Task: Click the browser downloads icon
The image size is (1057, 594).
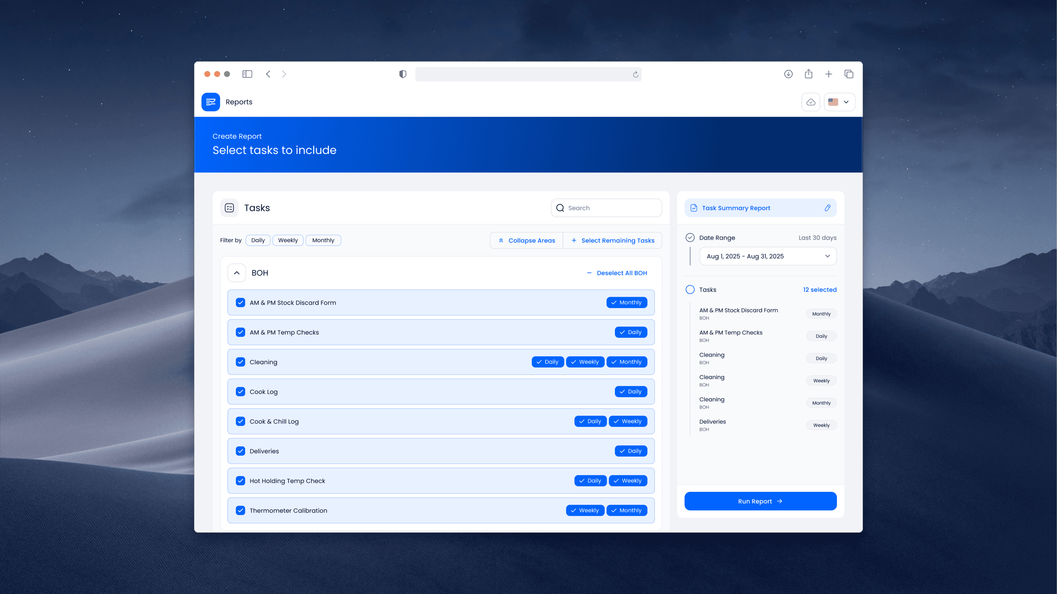Action: [788, 74]
